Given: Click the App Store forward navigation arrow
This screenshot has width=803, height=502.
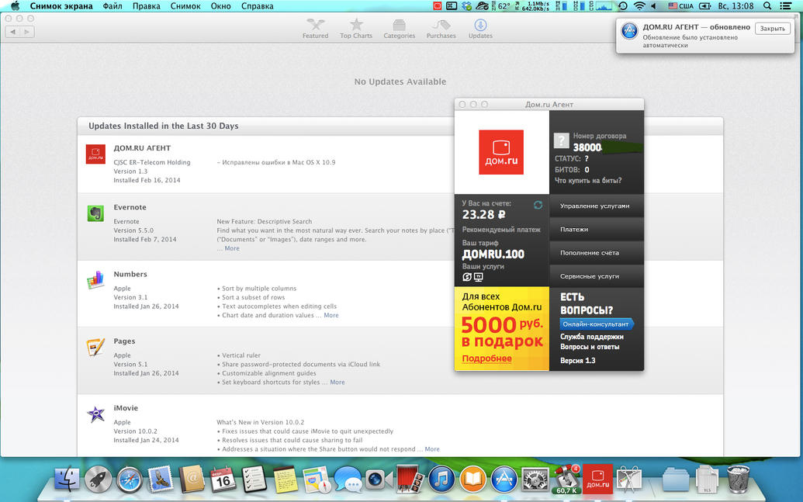Looking at the screenshot, I should (26, 32).
